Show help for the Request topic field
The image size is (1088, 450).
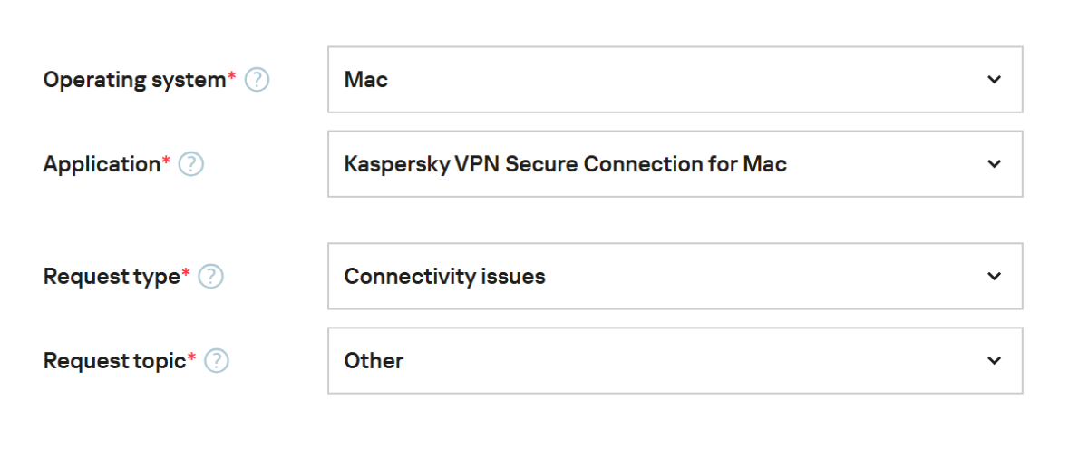point(217,361)
